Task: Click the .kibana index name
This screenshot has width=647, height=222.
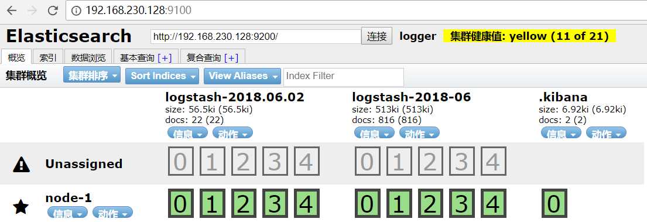Action: [563, 97]
